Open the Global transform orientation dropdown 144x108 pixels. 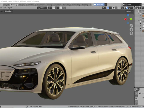[42, 8]
